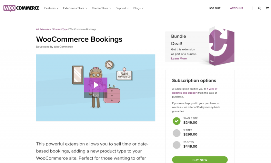Expand the Extensions Store dropdown menu
Screen dimensions: 271x163
(75, 8)
